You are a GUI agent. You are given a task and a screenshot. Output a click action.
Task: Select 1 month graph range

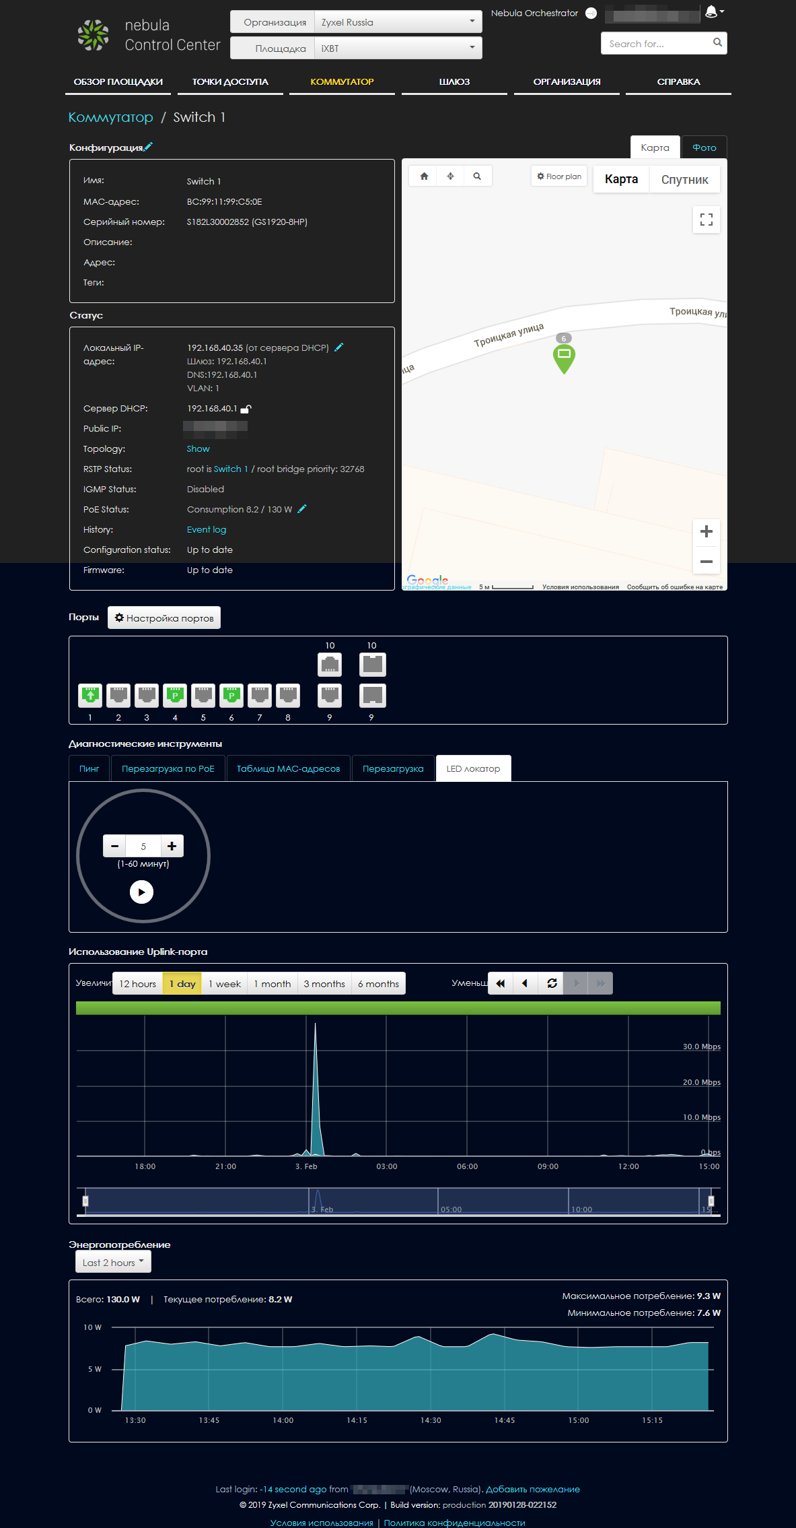point(273,983)
